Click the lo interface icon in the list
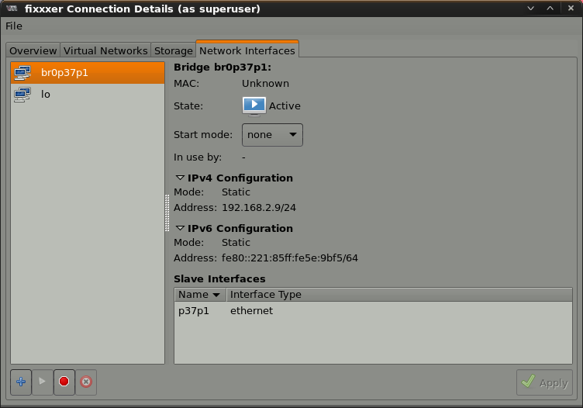 point(22,95)
